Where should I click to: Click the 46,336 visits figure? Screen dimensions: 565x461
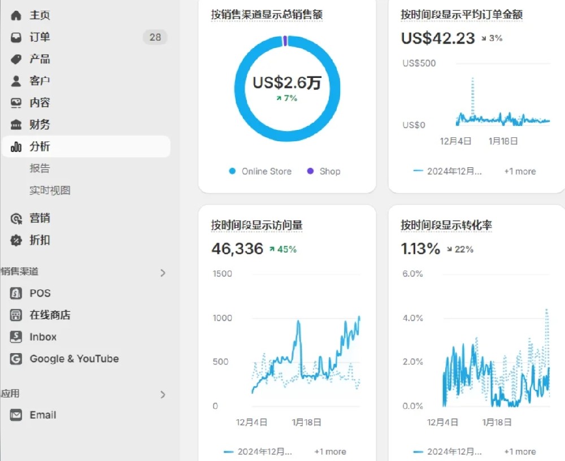tap(237, 249)
